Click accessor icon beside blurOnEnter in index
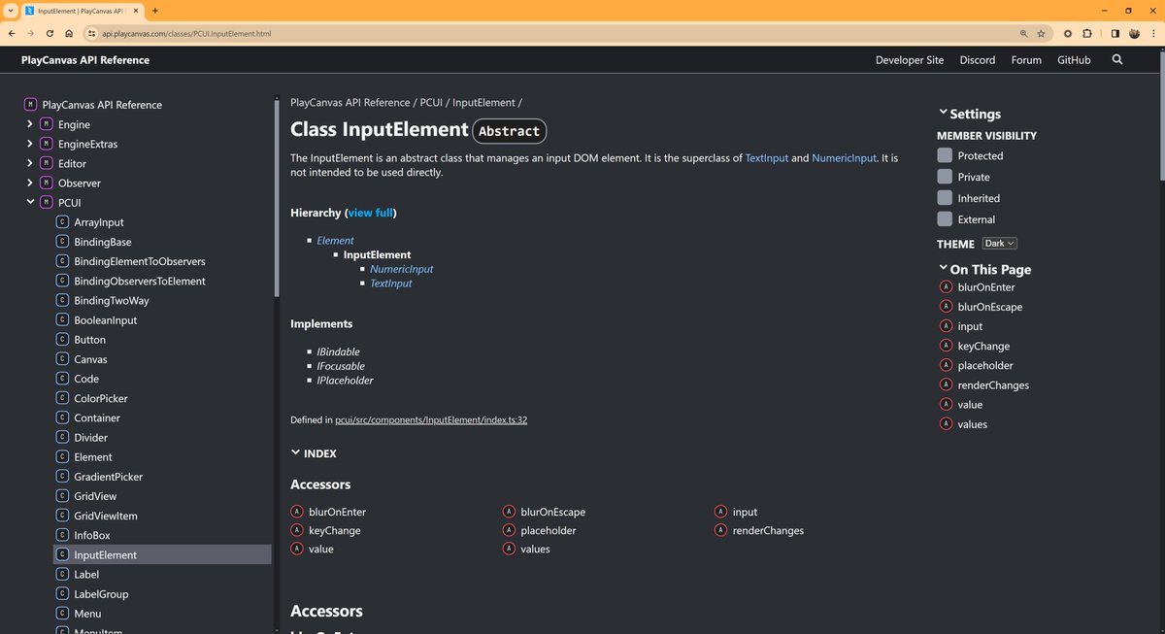 [x=297, y=512]
